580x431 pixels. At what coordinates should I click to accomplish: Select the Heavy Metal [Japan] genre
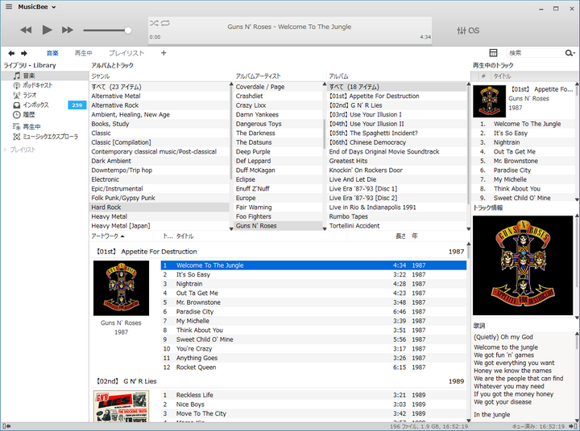[159, 226]
